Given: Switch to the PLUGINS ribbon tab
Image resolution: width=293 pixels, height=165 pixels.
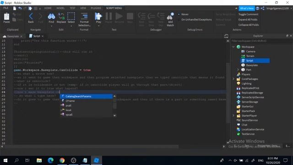Looking at the screenshot, I should pyautogui.click(x=96, y=8).
